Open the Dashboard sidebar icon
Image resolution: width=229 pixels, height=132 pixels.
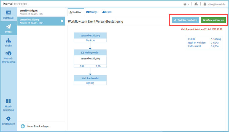(x=8, y=13)
